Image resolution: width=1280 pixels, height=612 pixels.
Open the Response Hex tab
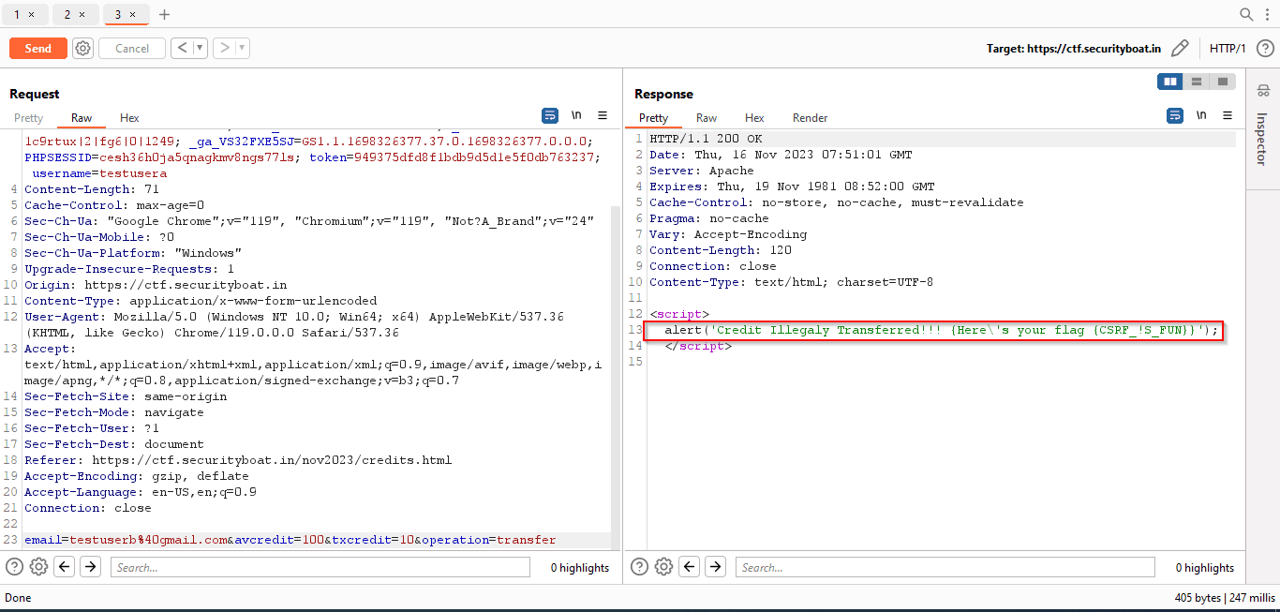coord(754,118)
